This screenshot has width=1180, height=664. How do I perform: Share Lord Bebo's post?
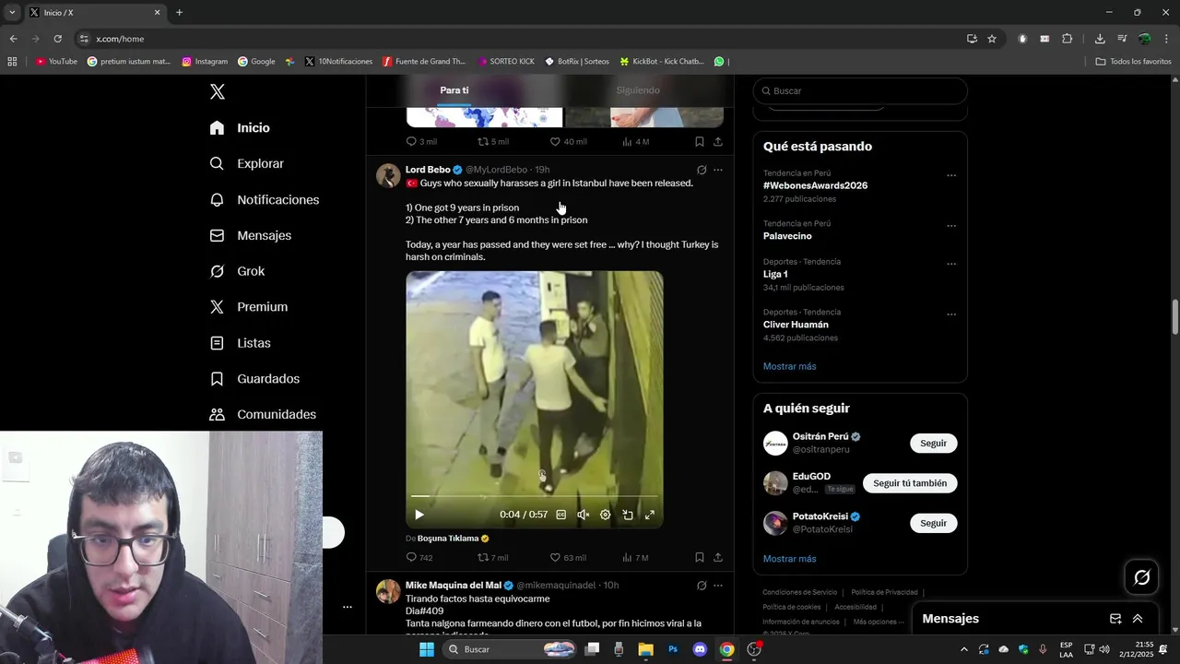(x=717, y=557)
